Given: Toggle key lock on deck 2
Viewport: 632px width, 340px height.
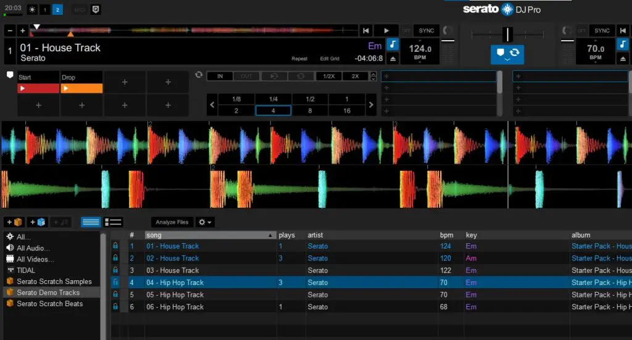Looking at the screenshot, I should click(623, 44).
